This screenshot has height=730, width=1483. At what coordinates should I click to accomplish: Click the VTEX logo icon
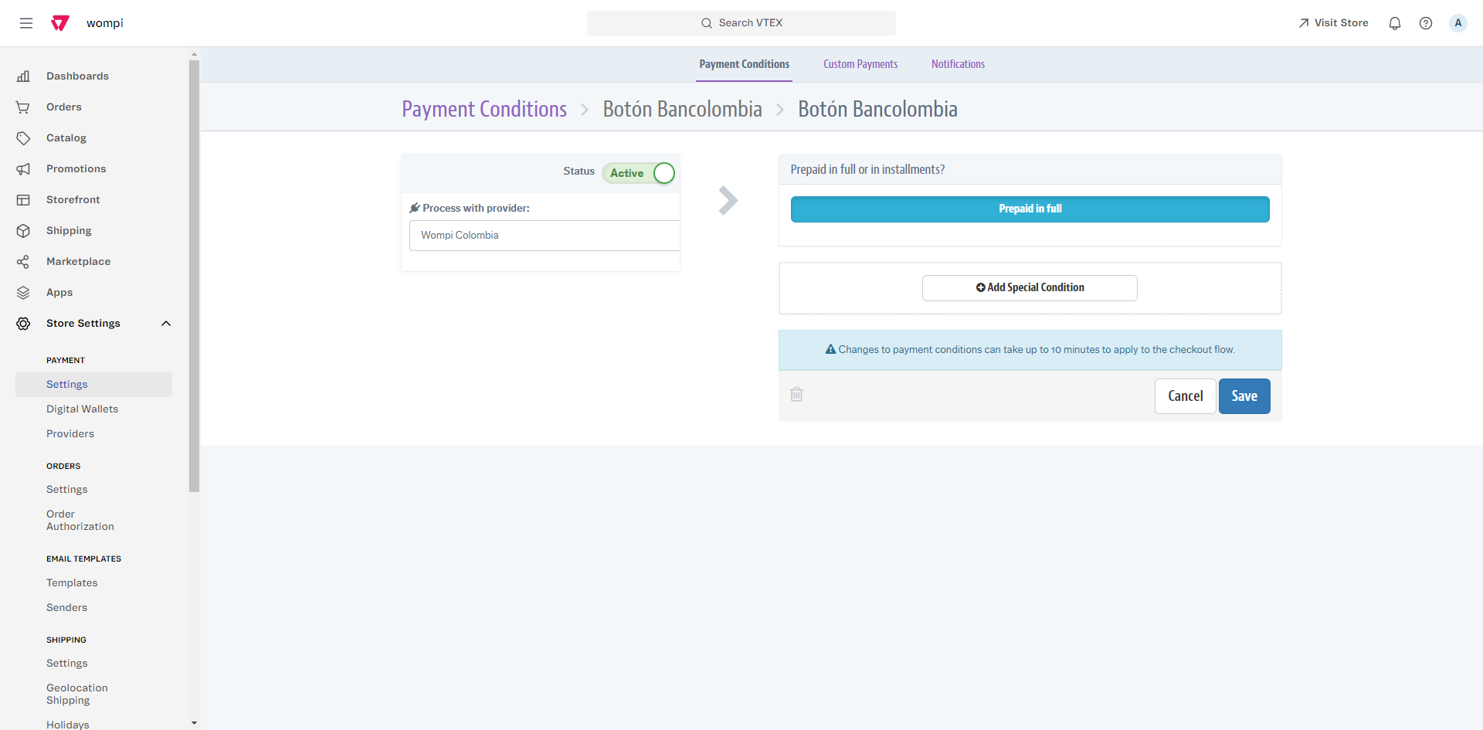pos(60,23)
